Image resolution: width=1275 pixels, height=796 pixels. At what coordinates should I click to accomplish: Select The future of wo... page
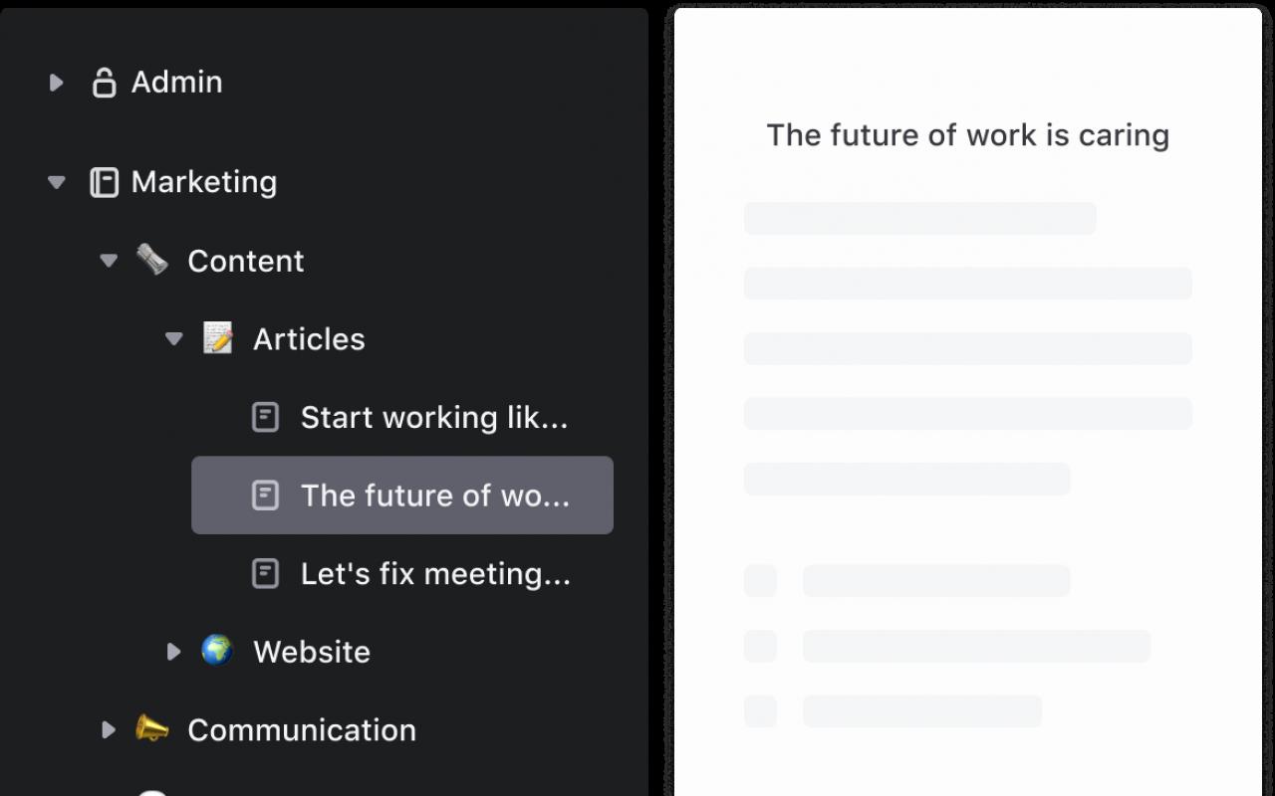click(x=402, y=495)
